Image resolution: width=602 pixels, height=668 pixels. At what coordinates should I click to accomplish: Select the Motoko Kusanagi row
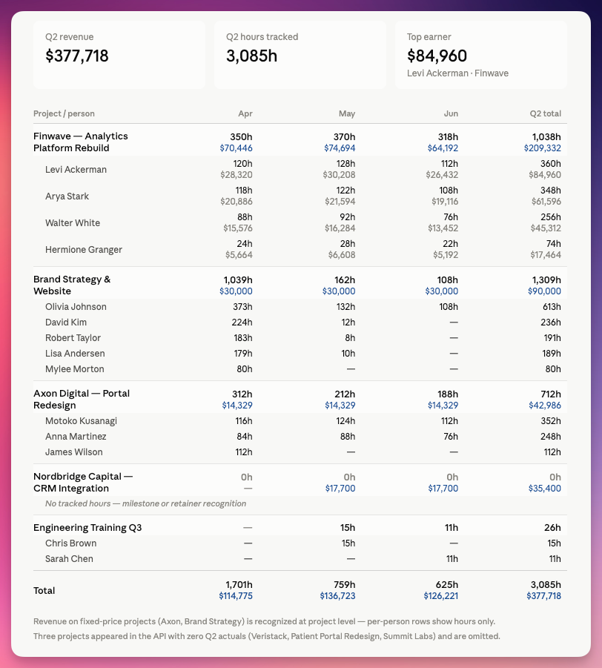[300, 421]
